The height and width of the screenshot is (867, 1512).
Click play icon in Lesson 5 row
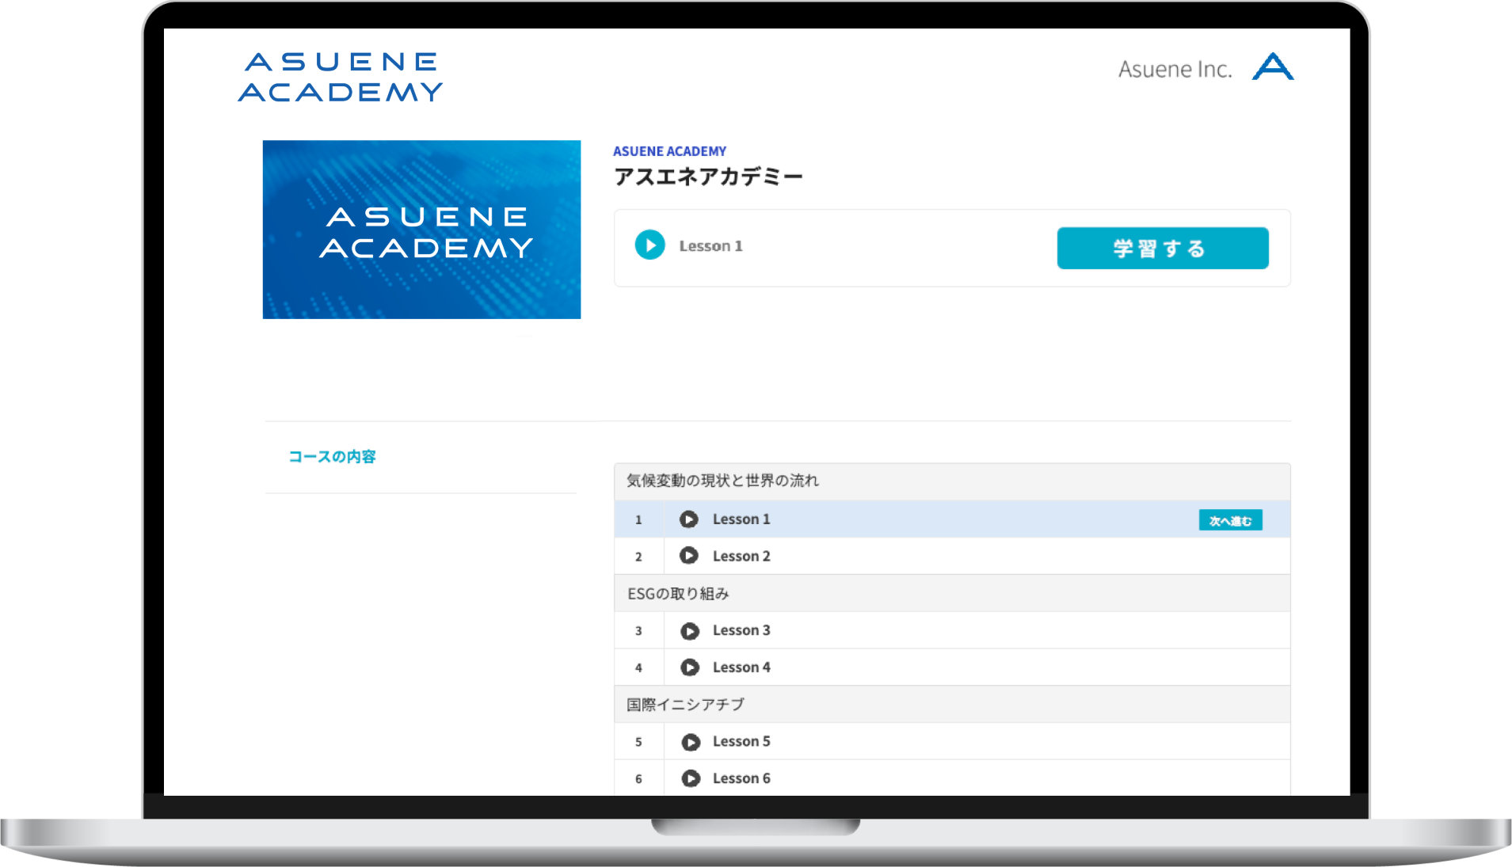tap(690, 742)
